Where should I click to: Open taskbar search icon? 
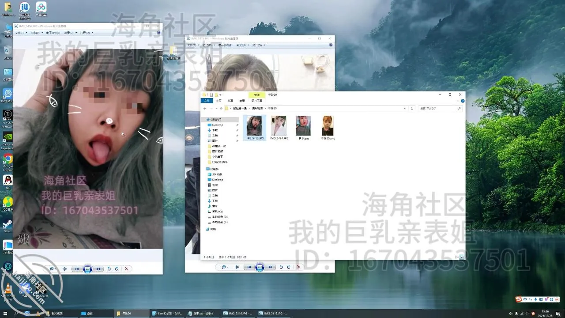coord(16,313)
